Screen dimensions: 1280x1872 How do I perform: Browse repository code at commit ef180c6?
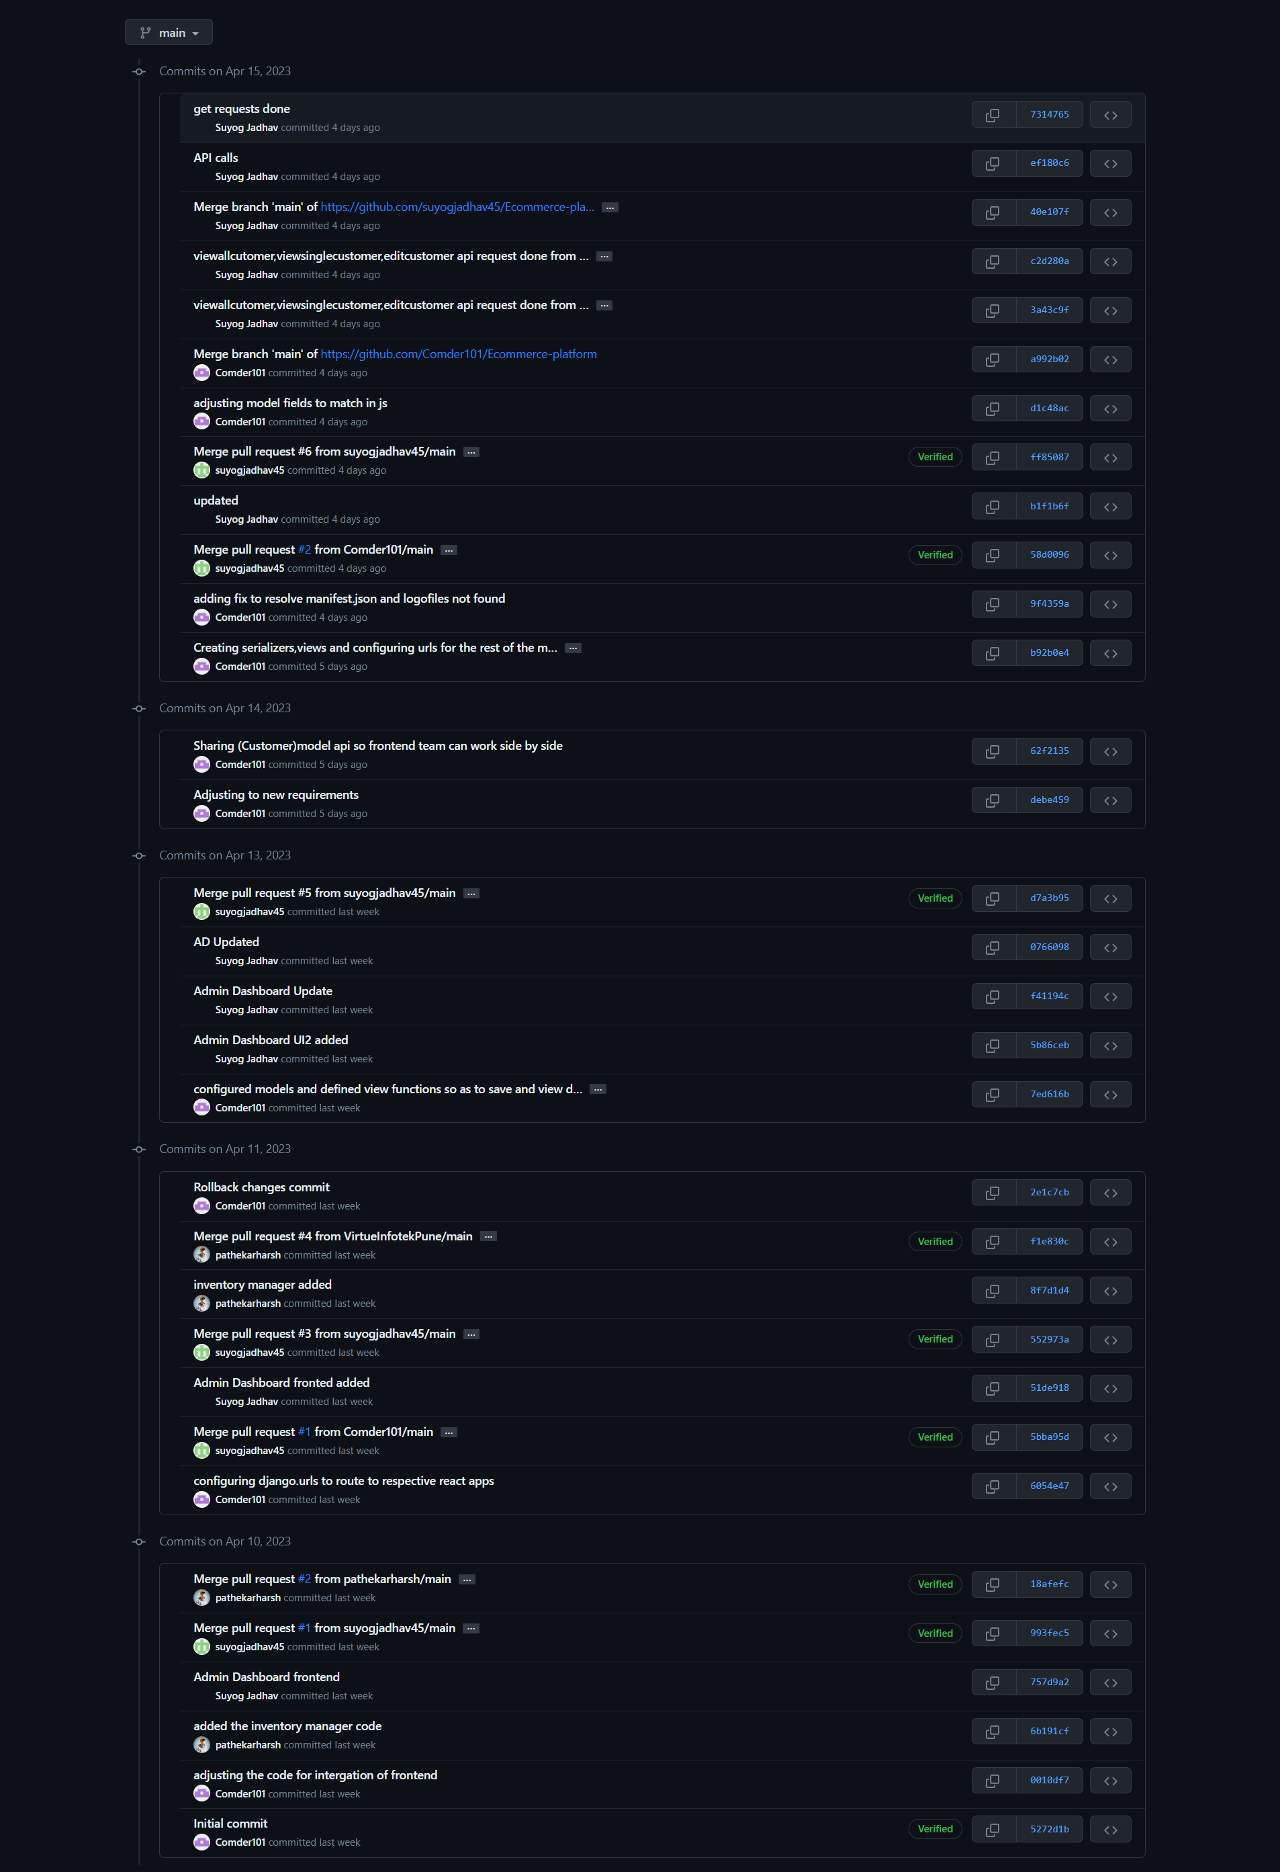[1110, 163]
